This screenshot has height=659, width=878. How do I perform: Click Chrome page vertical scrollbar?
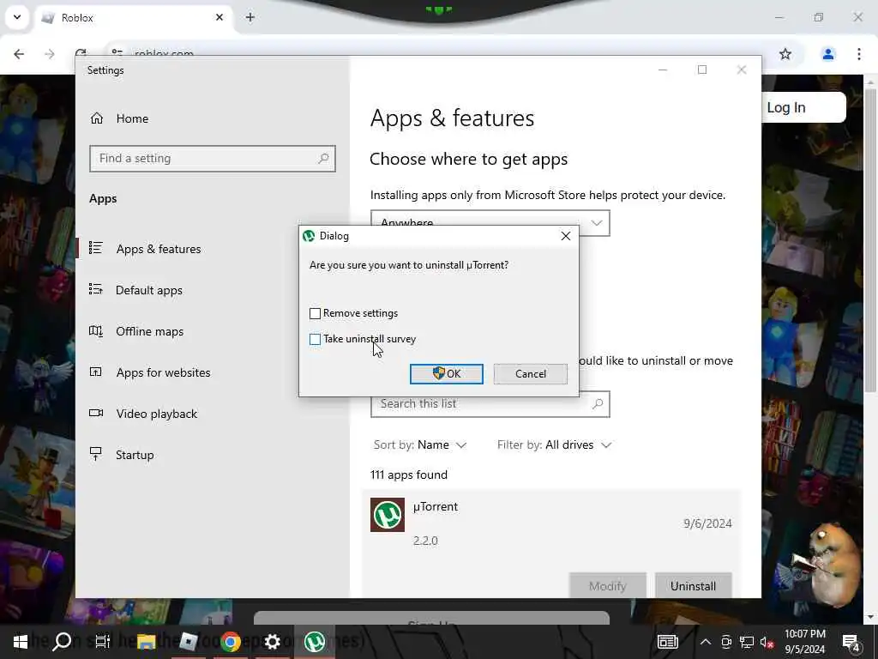coord(869,241)
